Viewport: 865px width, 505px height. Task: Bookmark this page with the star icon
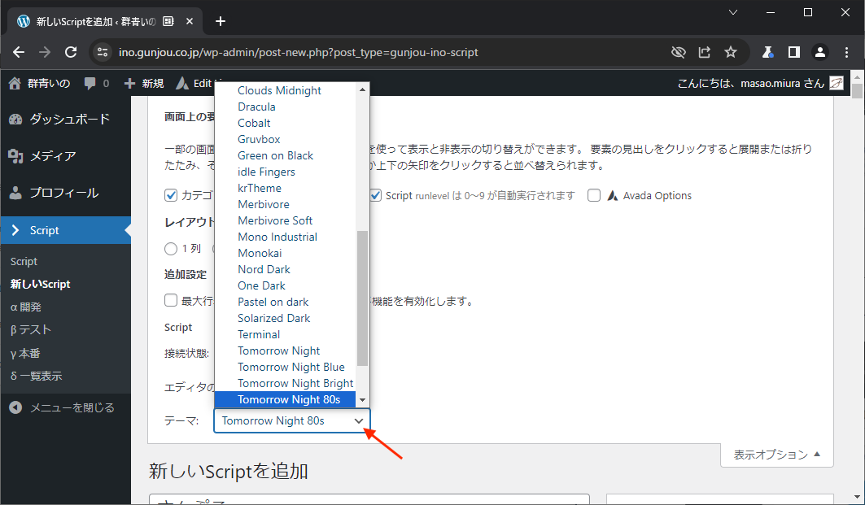pos(731,52)
